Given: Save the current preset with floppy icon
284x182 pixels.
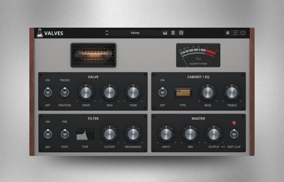Looking at the screenshot, I should coord(165,32).
